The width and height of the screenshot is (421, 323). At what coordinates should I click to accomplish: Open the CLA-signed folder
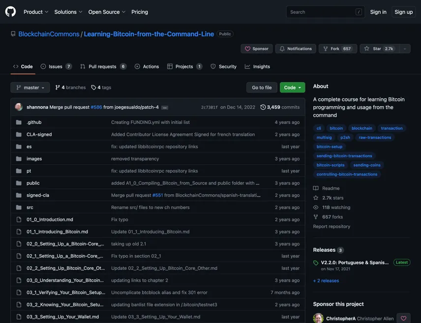coord(39,134)
